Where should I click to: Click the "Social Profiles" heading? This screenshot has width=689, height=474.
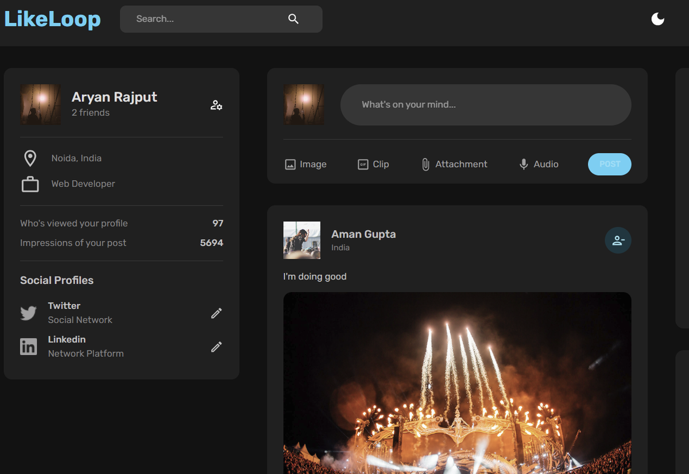pyautogui.click(x=57, y=280)
